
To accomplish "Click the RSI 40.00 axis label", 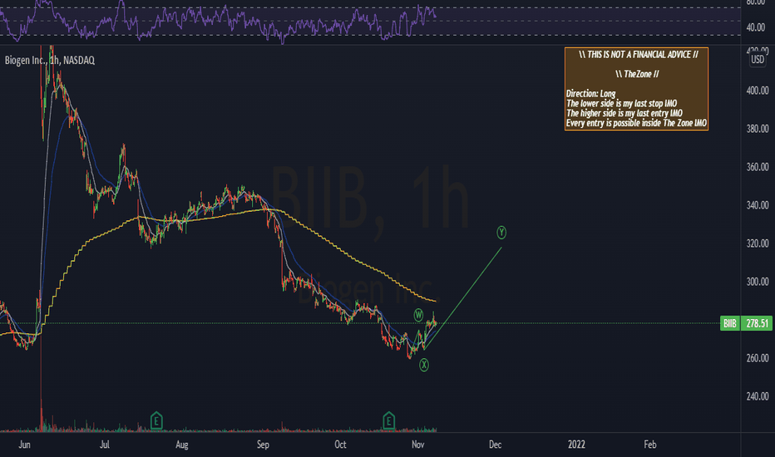I will pyautogui.click(x=756, y=27).
